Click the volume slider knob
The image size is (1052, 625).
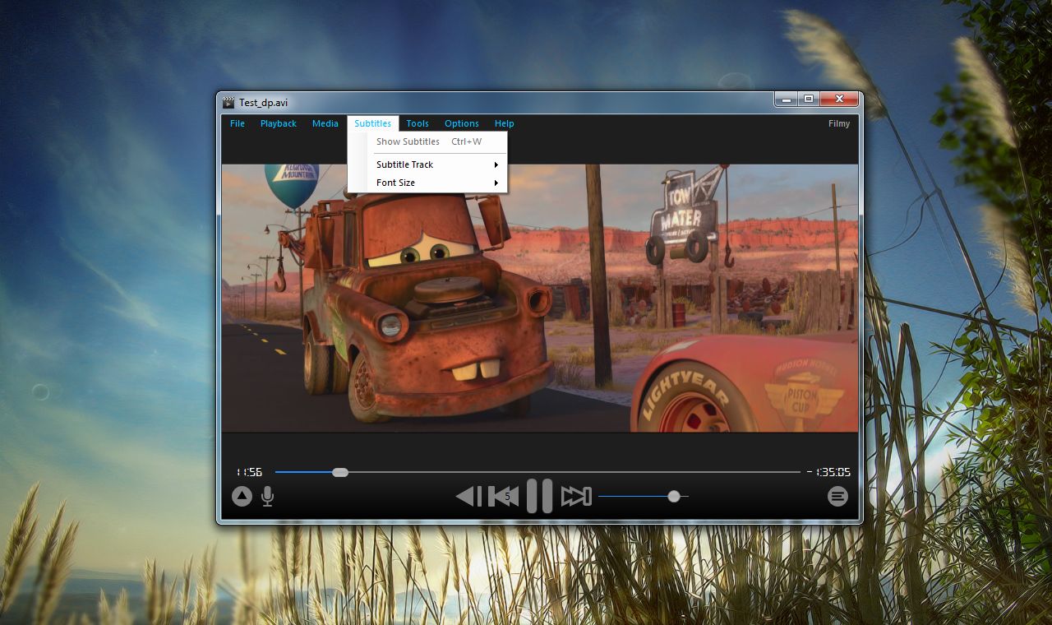coord(674,496)
